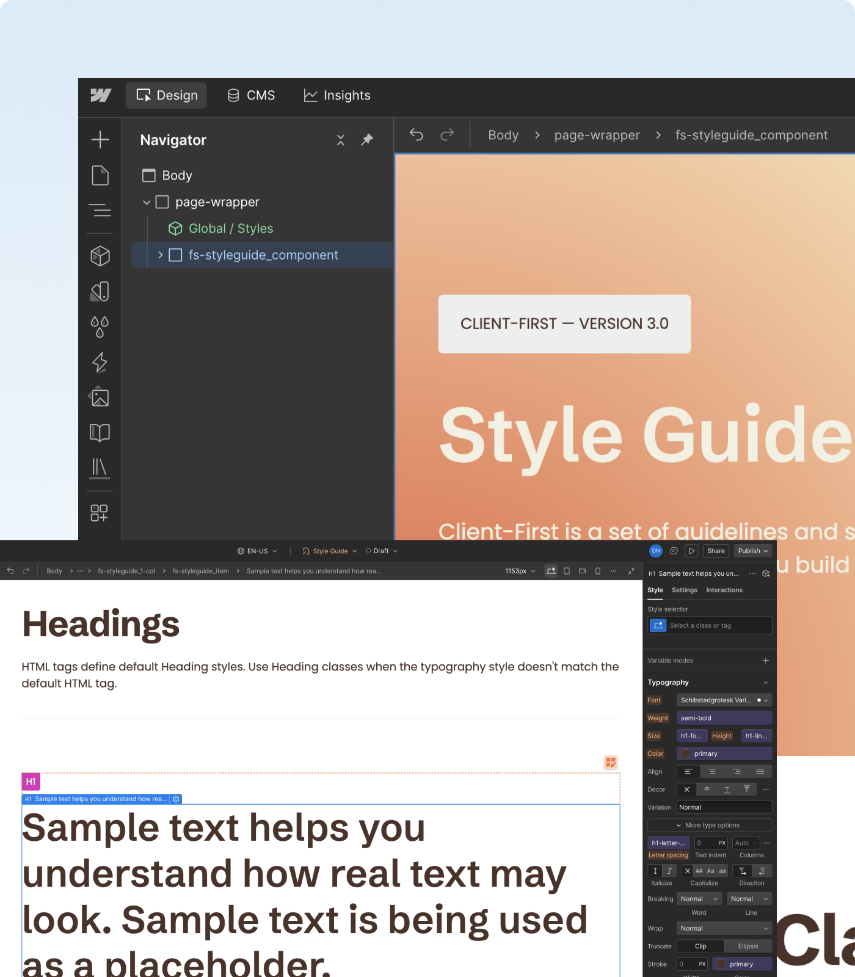Switch to CMS mode

click(x=251, y=95)
